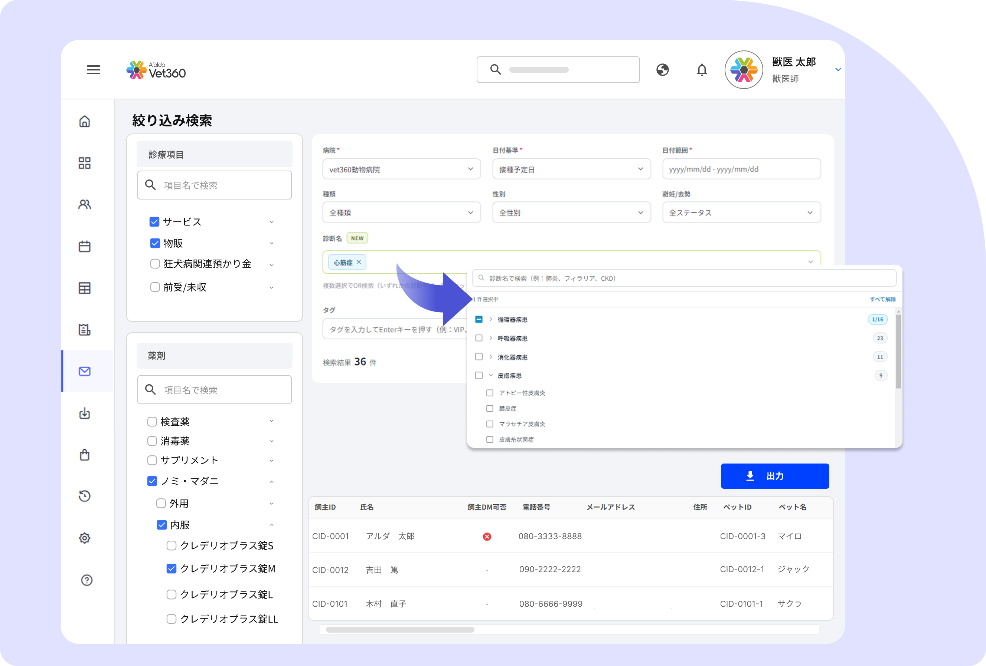Toggle the 循環器疾患 checkbox
Viewport: 986px width, 666px height.
coord(479,319)
